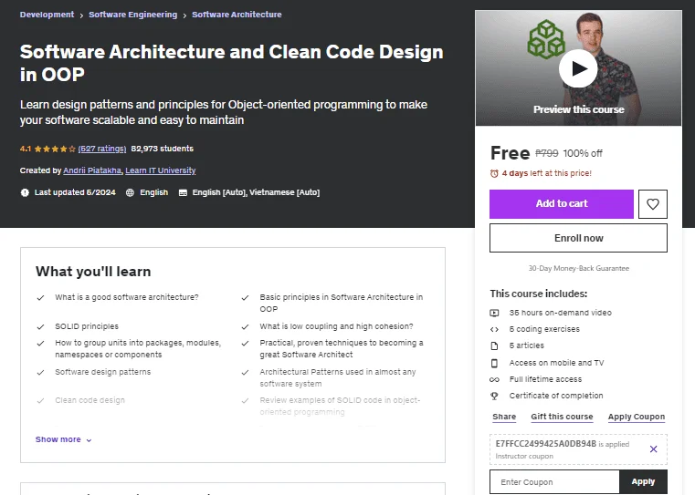
Task: Play the course preview video
Action: 578,68
